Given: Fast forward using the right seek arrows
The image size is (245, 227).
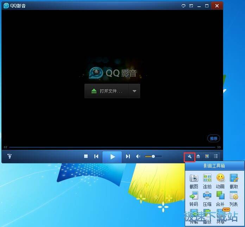Looking at the screenshot, I should pyautogui.click(x=219, y=147).
